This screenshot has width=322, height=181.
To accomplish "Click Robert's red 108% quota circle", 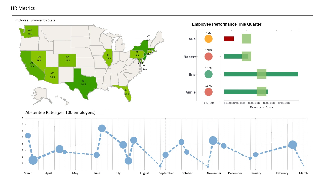I will point(208,57).
